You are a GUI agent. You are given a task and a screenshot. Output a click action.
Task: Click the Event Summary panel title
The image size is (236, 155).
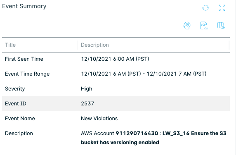24,6
